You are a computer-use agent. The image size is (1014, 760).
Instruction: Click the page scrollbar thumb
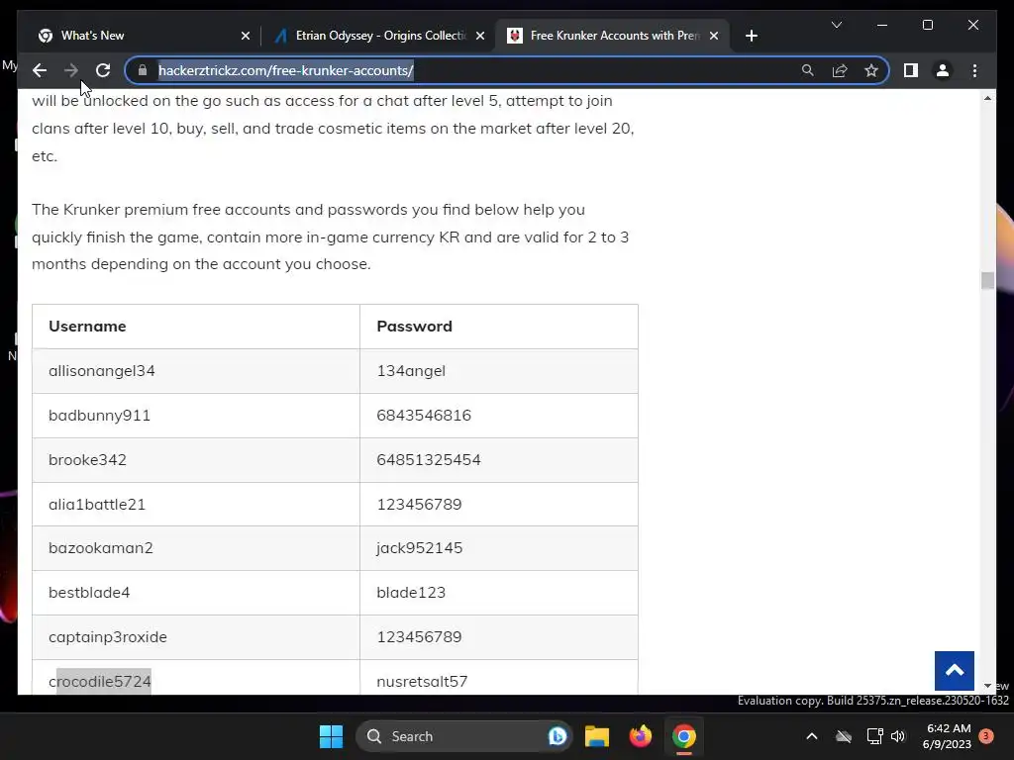[x=987, y=280]
